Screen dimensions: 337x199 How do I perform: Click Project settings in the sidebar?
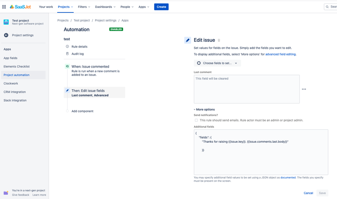click(x=23, y=35)
